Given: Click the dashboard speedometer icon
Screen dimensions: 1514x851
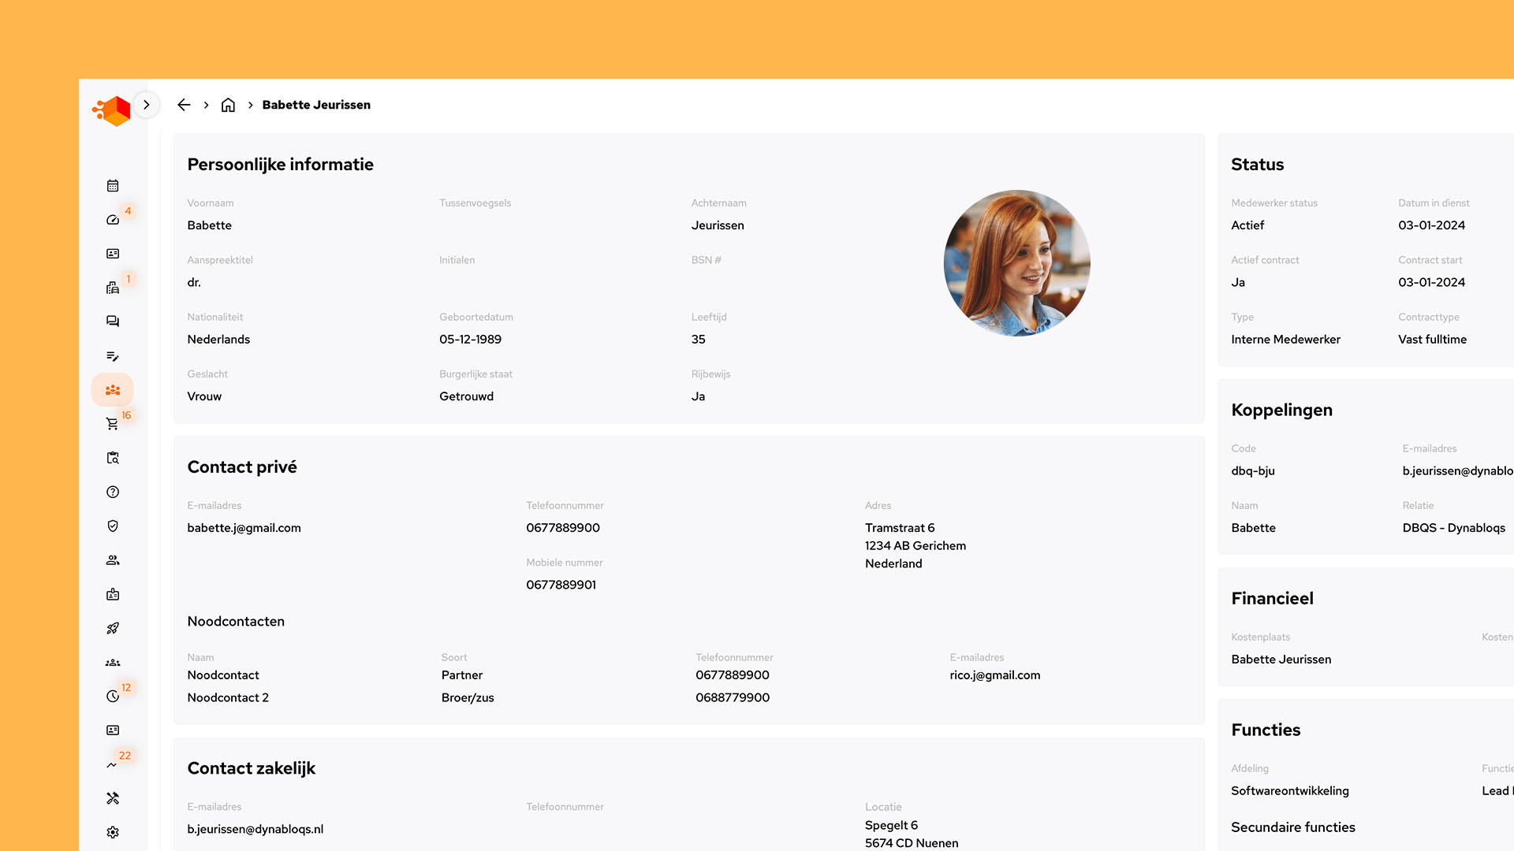Looking at the screenshot, I should point(113,220).
